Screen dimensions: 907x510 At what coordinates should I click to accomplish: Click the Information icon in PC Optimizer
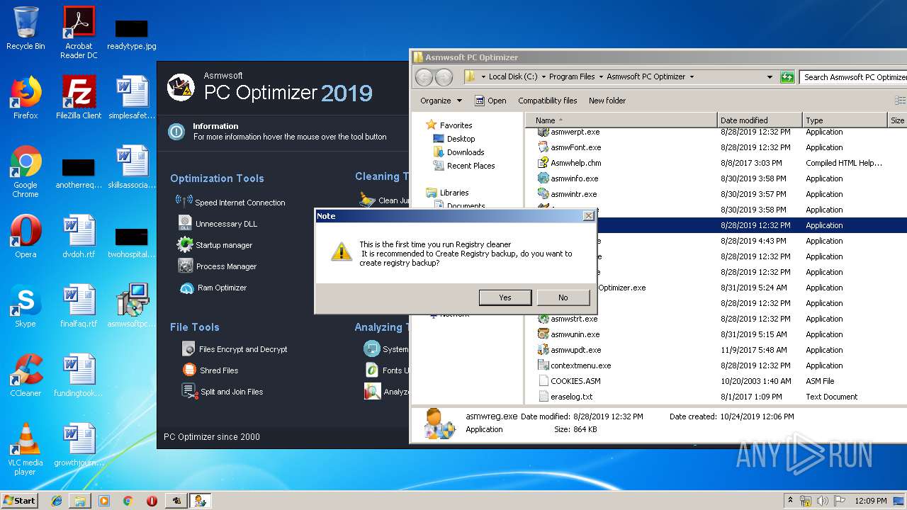[x=176, y=131]
